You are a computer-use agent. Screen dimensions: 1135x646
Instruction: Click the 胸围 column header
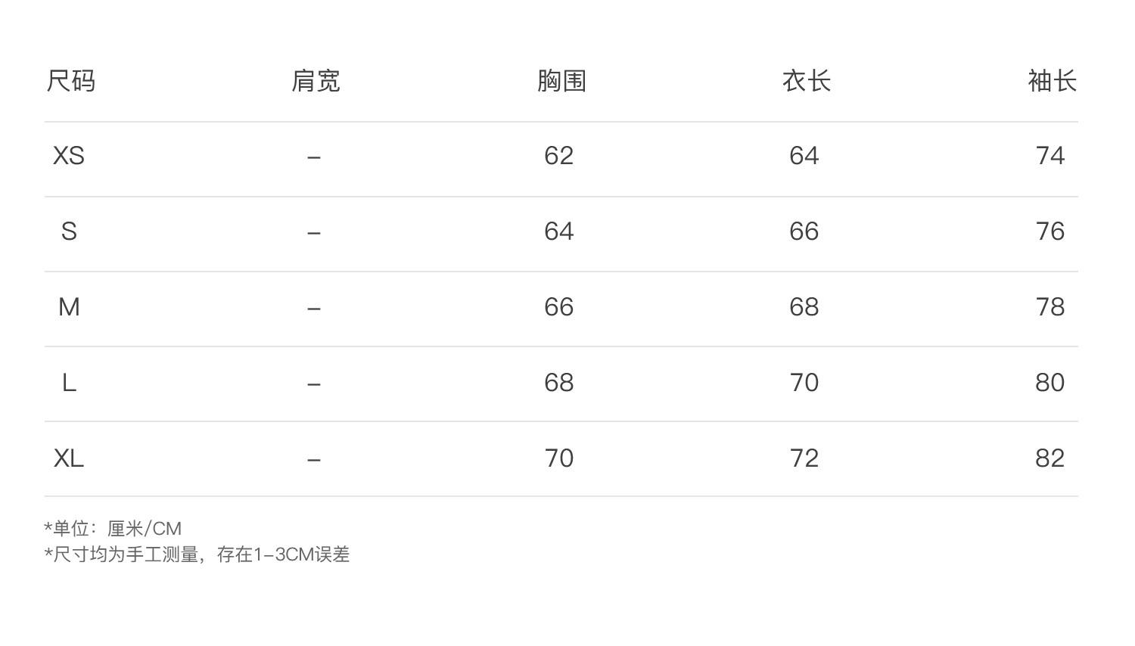click(x=561, y=81)
